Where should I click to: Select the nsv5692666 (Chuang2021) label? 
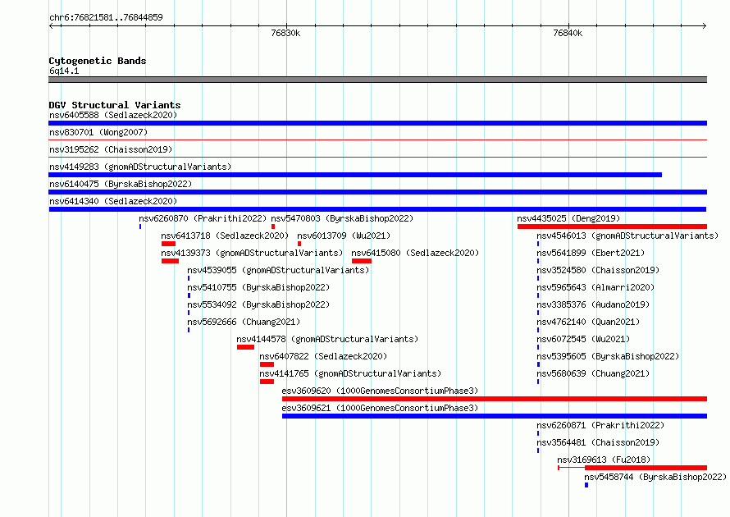click(244, 322)
